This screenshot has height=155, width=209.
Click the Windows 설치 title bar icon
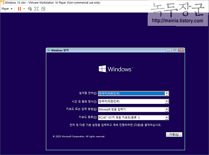click(x=49, y=50)
